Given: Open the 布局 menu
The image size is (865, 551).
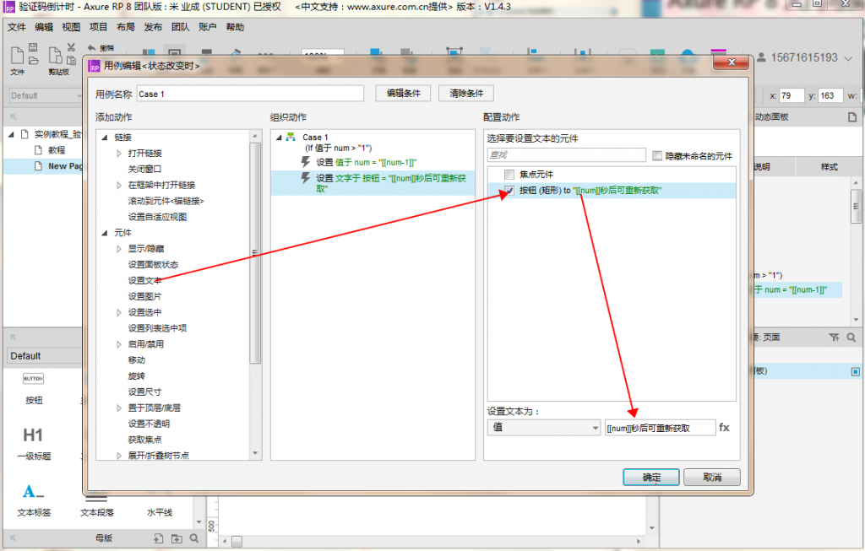Looking at the screenshot, I should click(x=126, y=27).
